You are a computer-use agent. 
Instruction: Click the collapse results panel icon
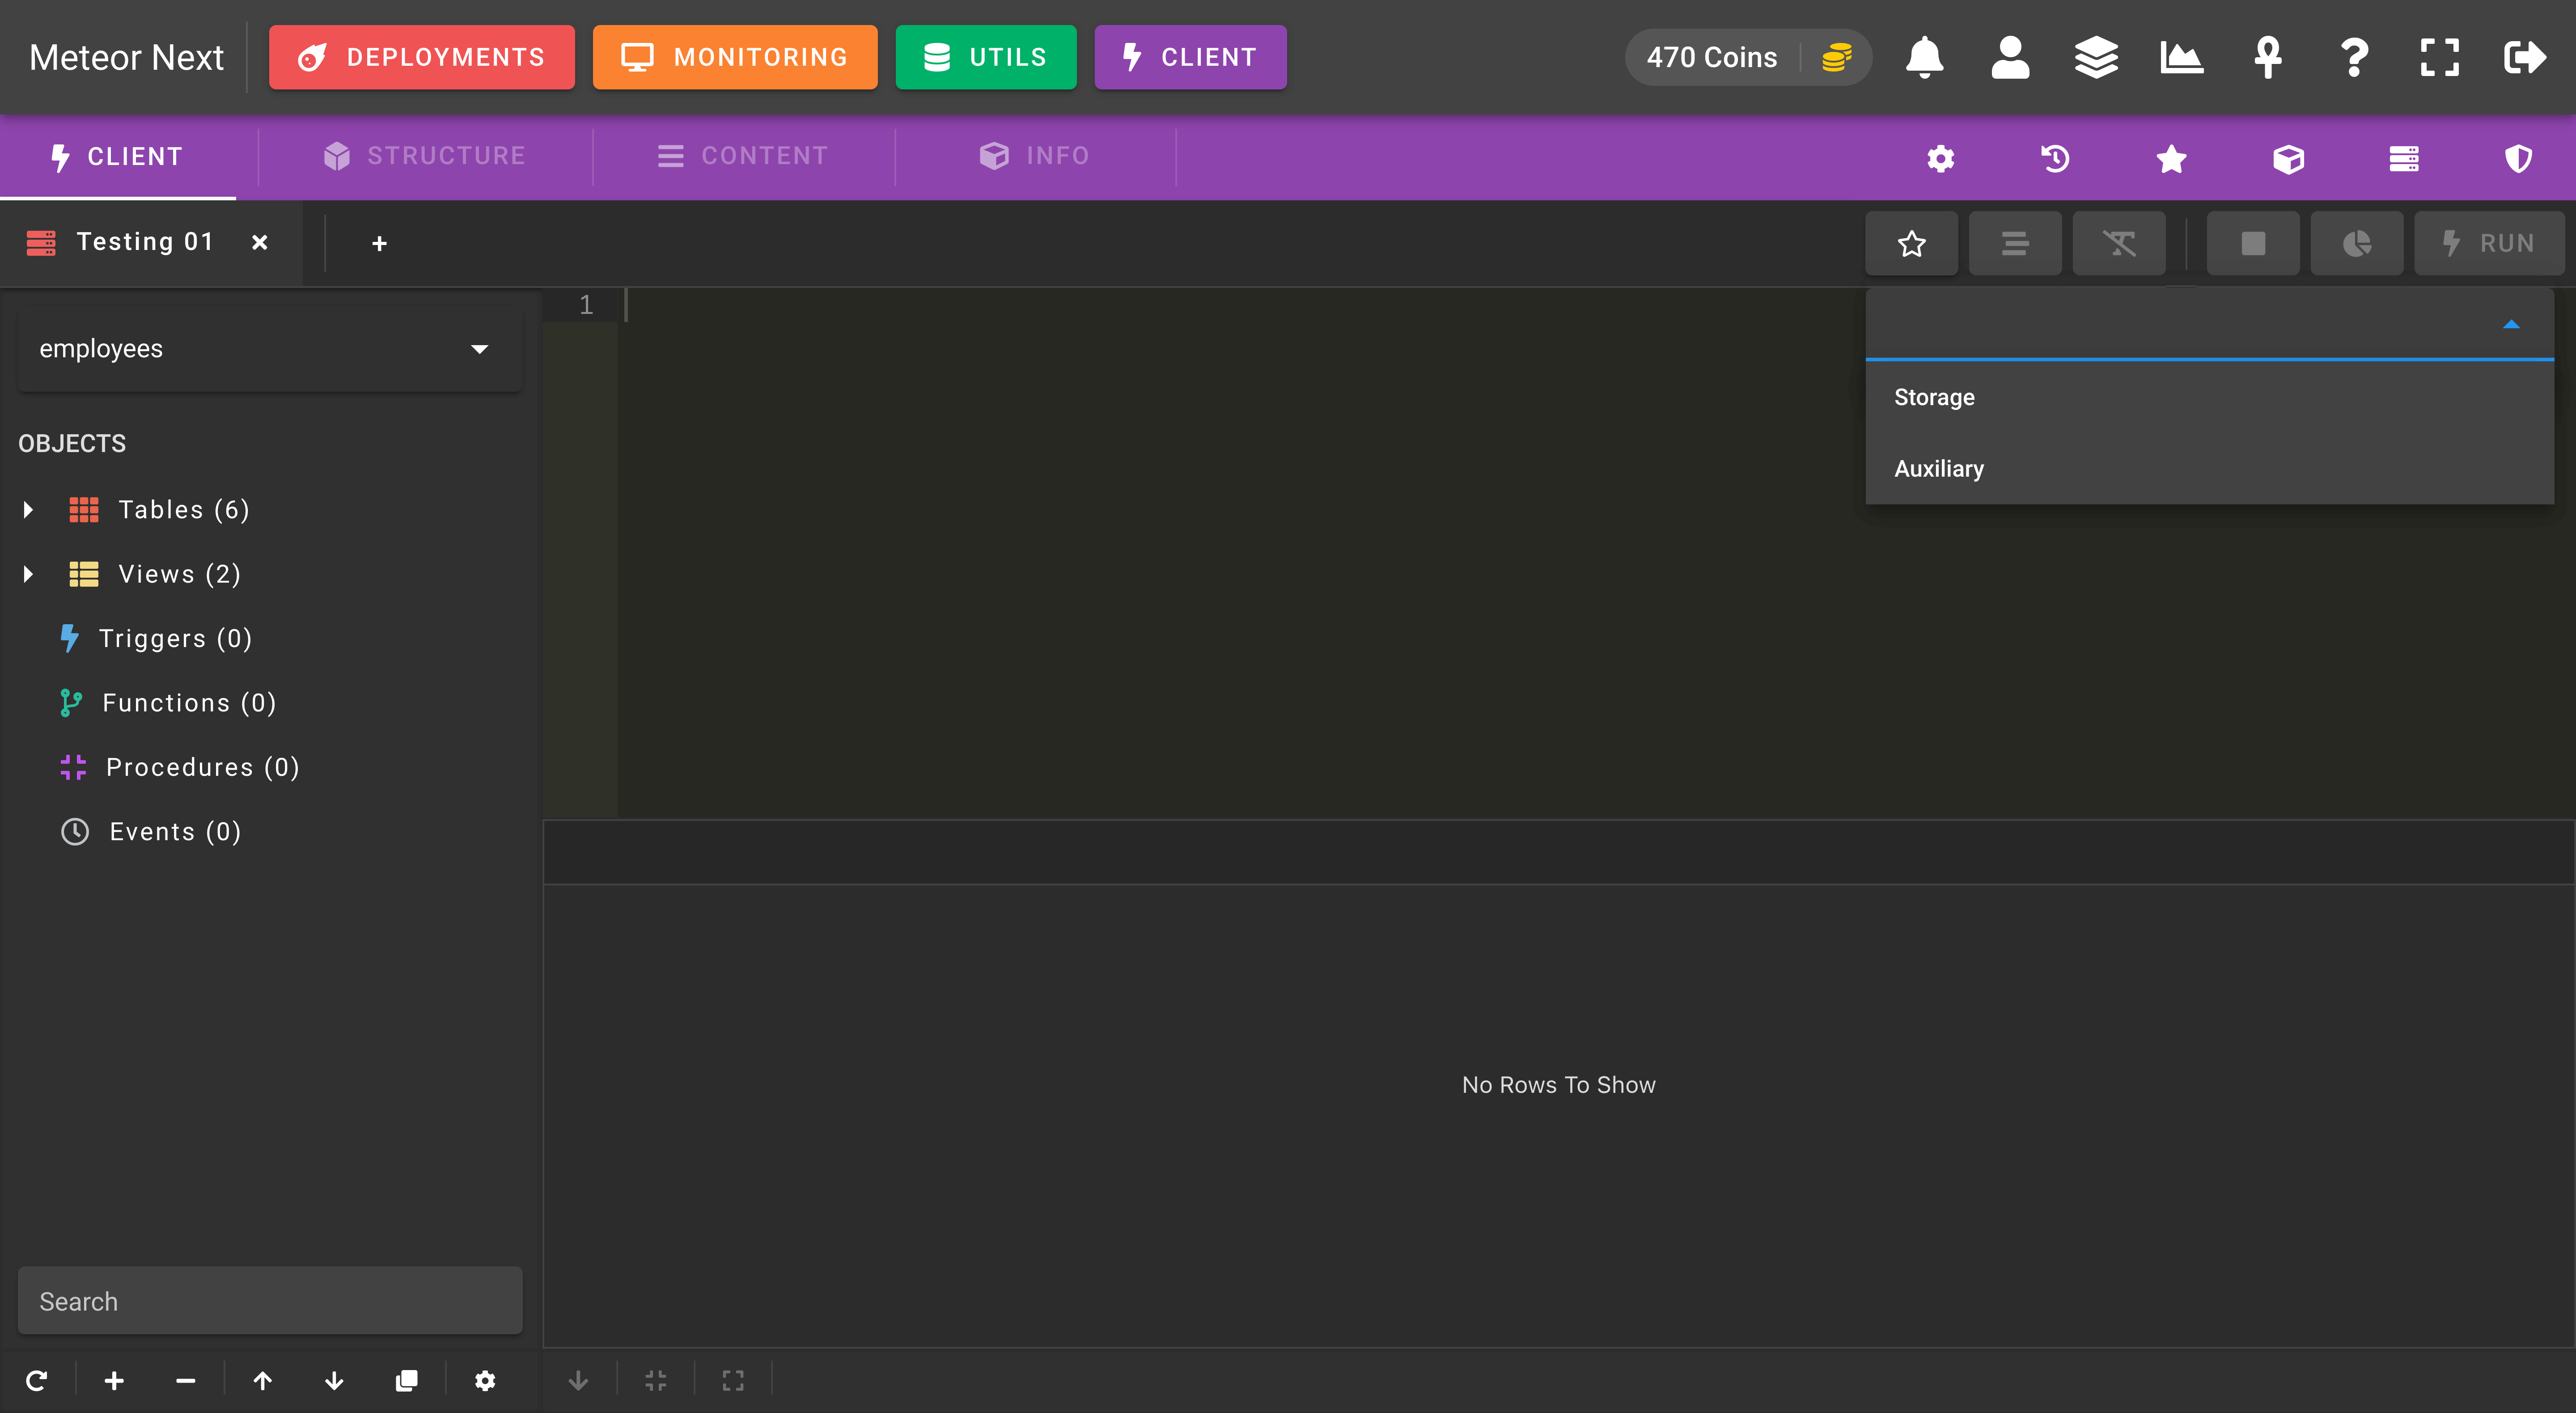coord(656,1381)
